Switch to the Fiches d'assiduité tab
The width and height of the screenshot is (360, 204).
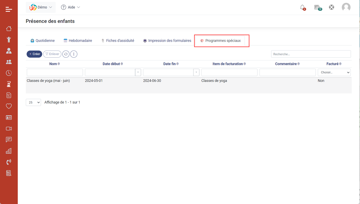(118, 41)
